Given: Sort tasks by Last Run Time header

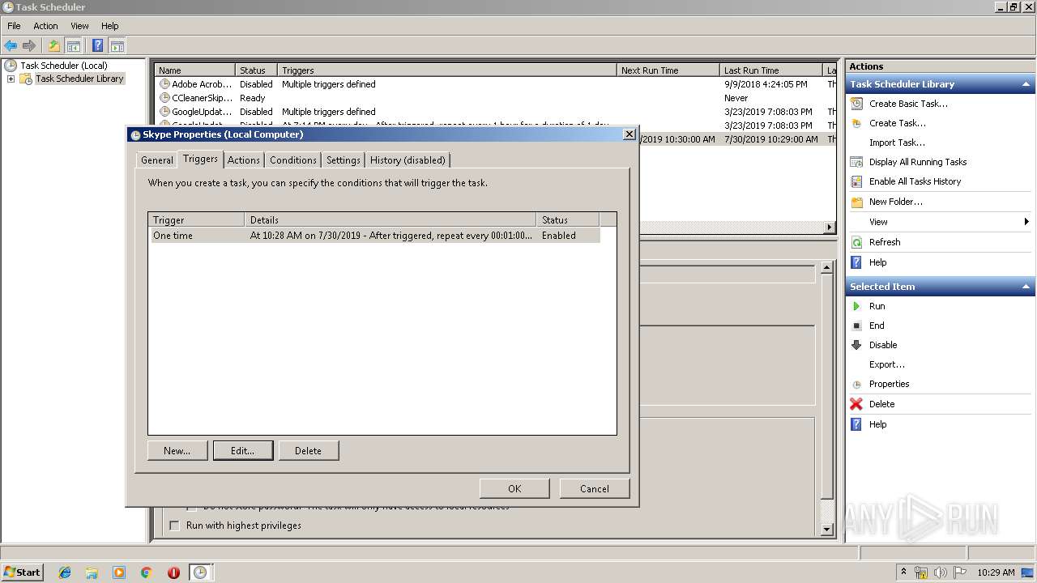Looking at the screenshot, I should click(x=770, y=70).
